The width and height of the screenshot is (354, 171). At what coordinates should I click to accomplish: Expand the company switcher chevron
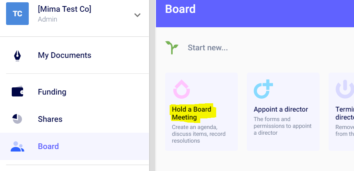click(x=137, y=15)
